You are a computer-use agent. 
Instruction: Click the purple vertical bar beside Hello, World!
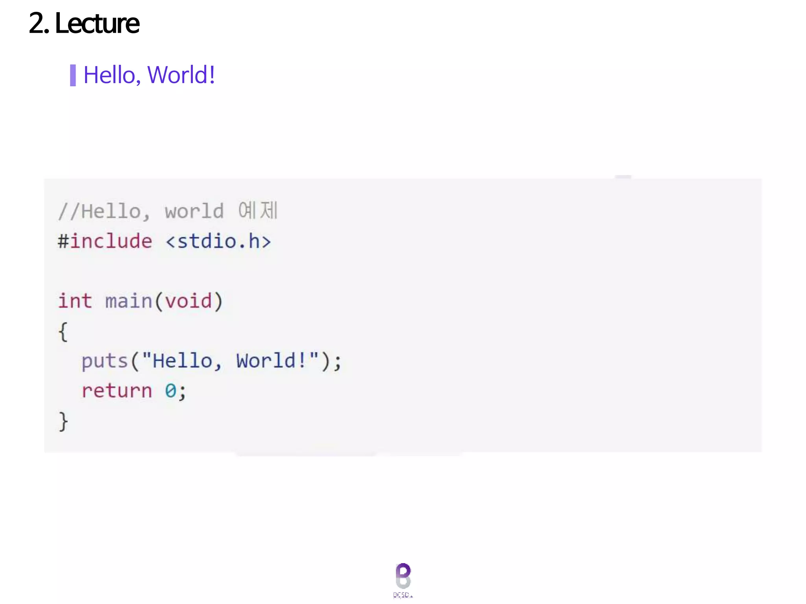tap(73, 75)
